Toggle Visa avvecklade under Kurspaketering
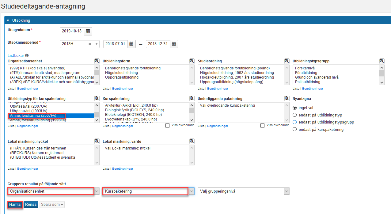391x214 pixels. tap(168, 125)
